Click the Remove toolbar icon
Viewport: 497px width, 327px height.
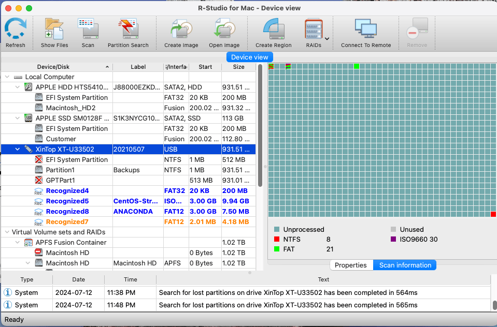tap(417, 29)
